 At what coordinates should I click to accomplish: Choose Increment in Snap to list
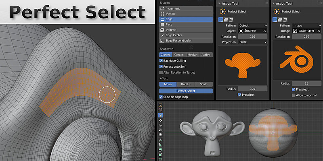pos(186,8)
